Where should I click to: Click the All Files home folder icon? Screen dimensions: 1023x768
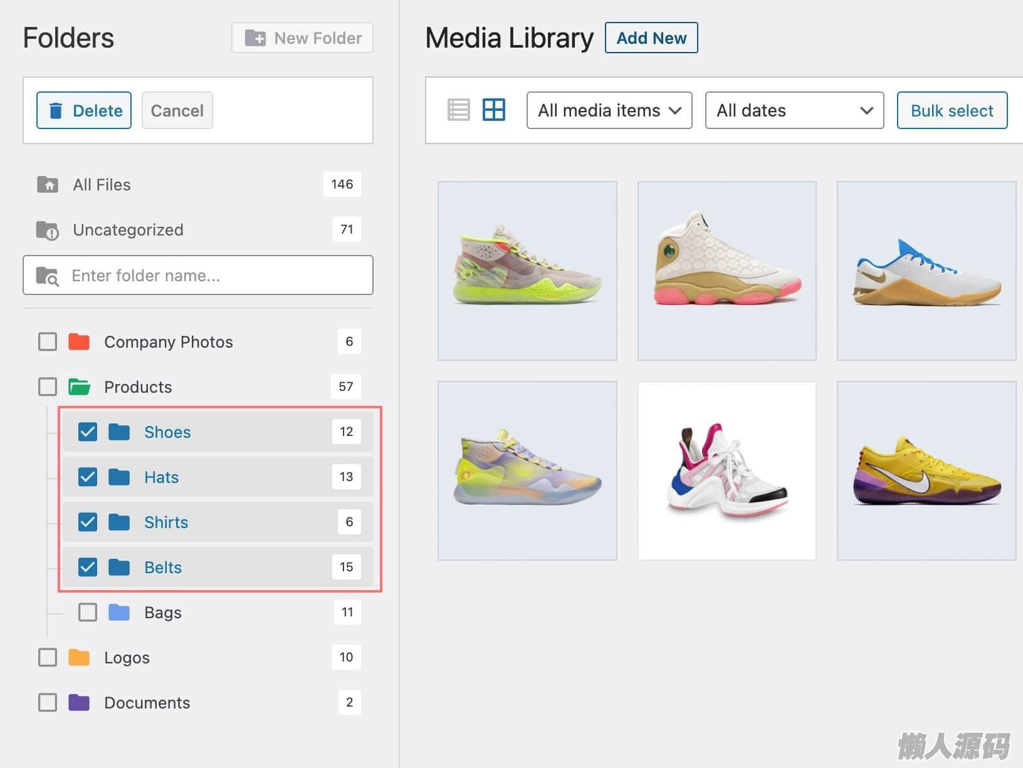tap(48, 185)
